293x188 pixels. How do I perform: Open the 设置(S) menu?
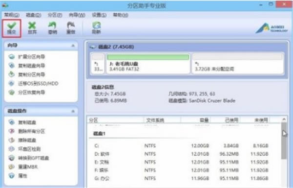pos(99,15)
